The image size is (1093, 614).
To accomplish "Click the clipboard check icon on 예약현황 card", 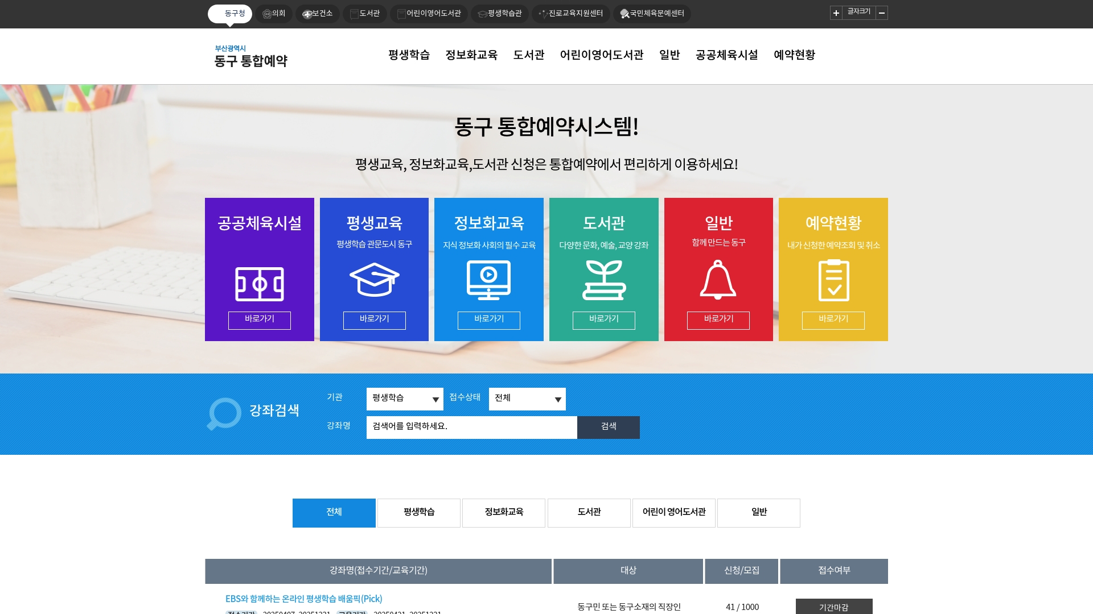I will pyautogui.click(x=833, y=280).
